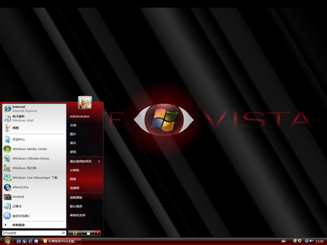Click the lock button in Start menu
This screenshot has width=327, height=245.
[x=88, y=233]
